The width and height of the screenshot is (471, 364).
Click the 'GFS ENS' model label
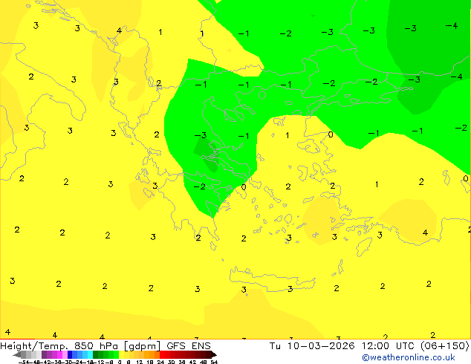click(x=189, y=345)
